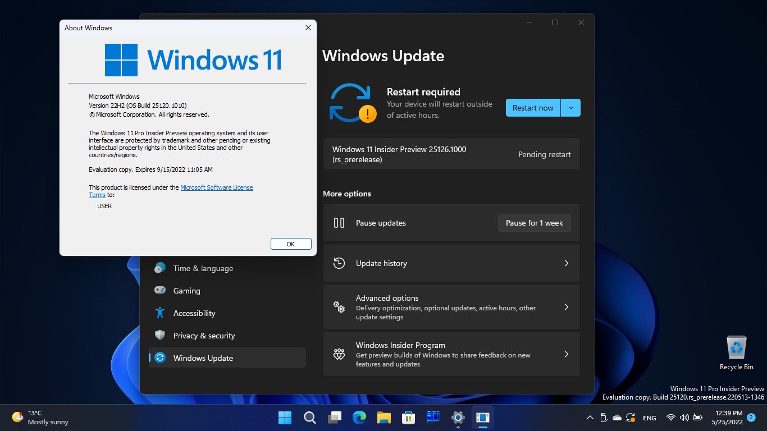The width and height of the screenshot is (767, 431).
Task: Maximize the Settings window
Action: tap(555, 22)
